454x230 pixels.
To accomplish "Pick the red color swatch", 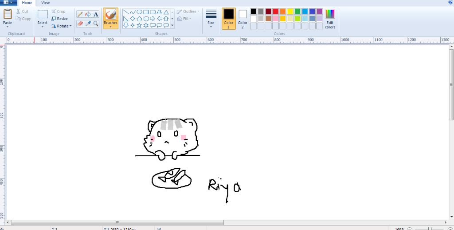I will point(275,11).
